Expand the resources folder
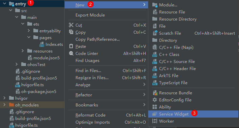Screen dimensions: 239x128 [x=23, y=51]
